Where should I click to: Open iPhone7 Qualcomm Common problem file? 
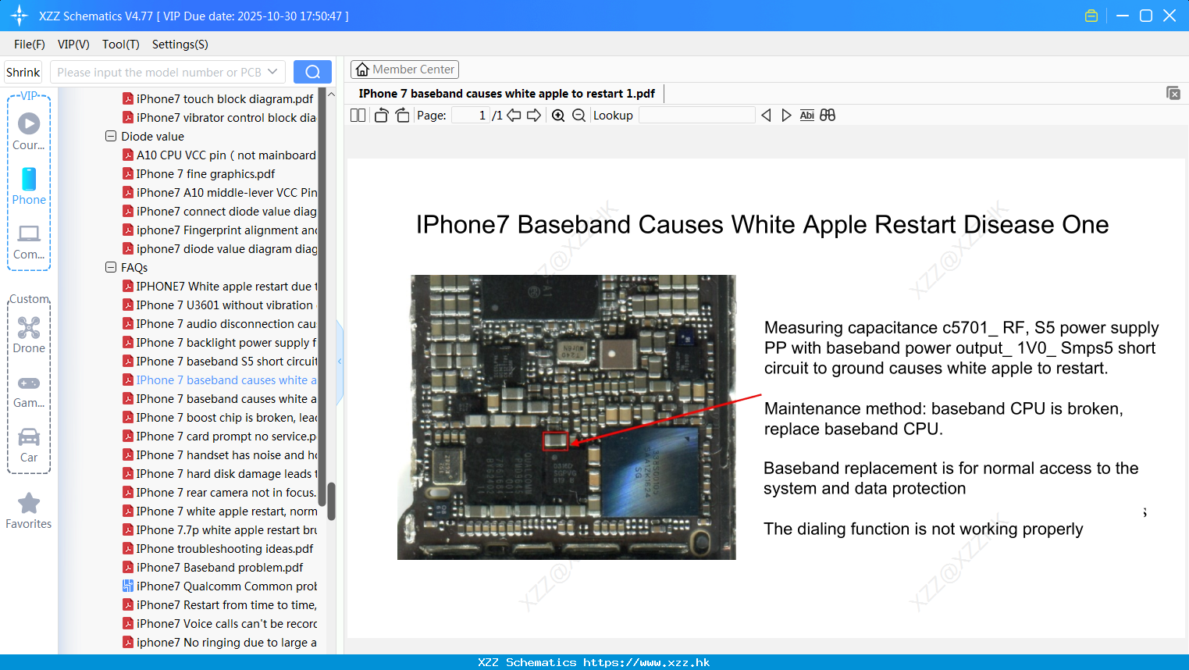pyautogui.click(x=219, y=586)
